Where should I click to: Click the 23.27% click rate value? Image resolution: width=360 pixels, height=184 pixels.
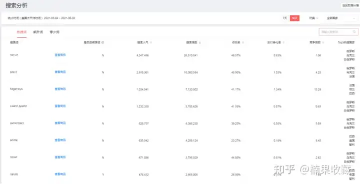coord(236,140)
